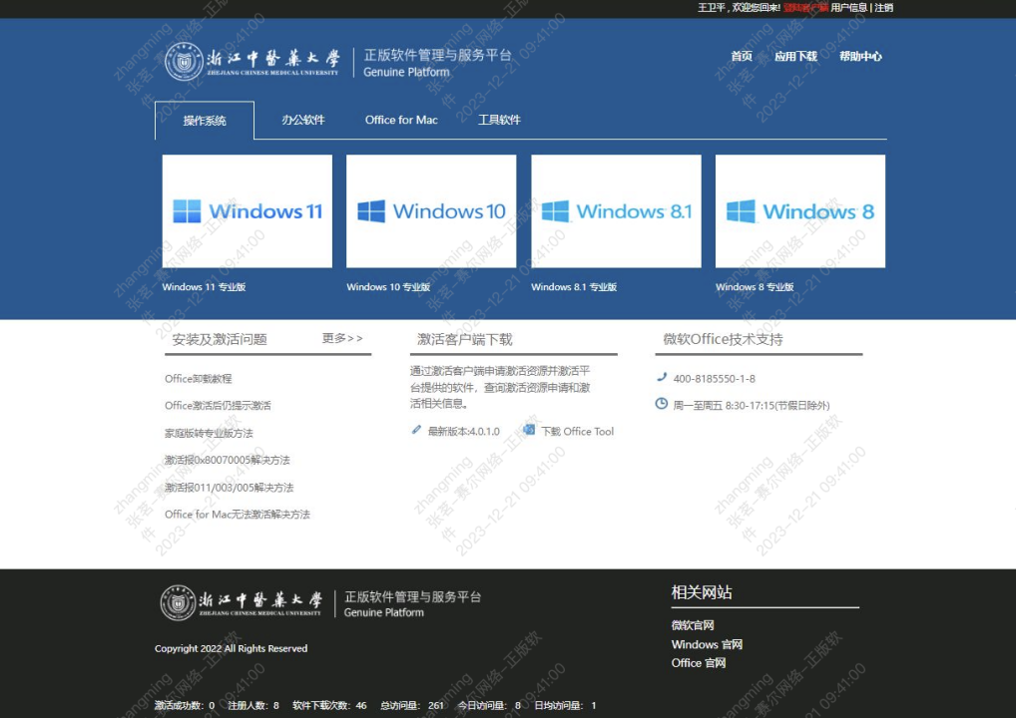Viewport: 1016px width, 718px height.
Task: Click the pencil icon beside latest version
Action: (x=416, y=430)
